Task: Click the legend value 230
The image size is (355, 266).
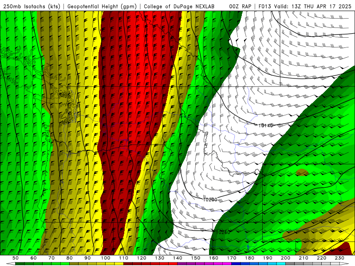Action: coord(340,258)
